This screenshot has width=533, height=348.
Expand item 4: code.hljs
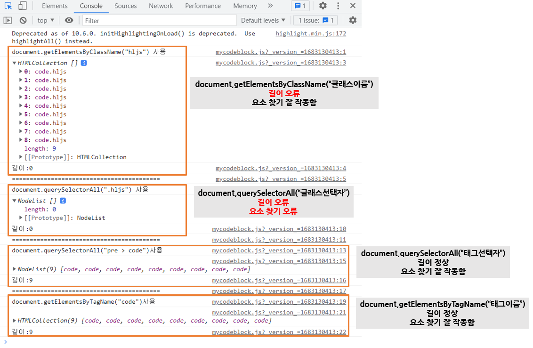(x=21, y=105)
